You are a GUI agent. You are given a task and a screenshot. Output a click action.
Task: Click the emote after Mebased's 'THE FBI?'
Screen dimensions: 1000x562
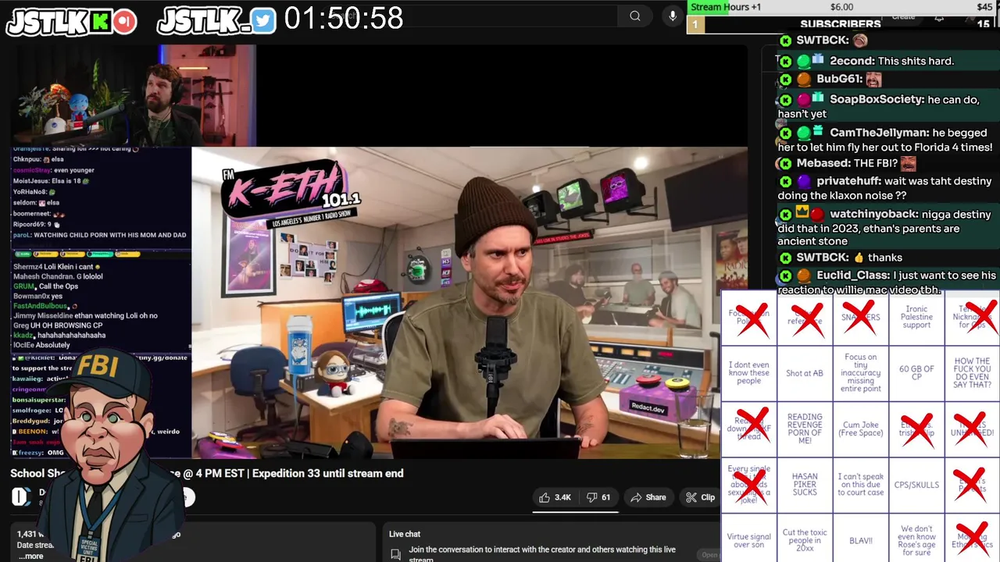(908, 163)
